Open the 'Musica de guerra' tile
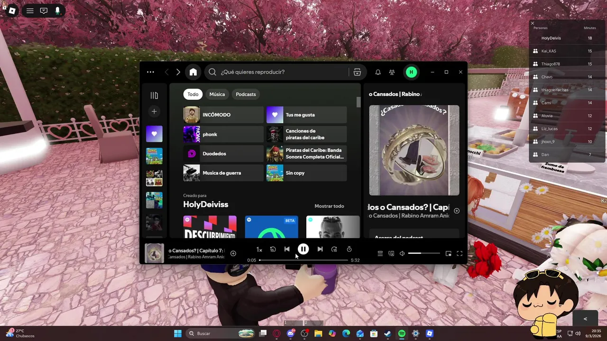The height and width of the screenshot is (341, 607). tap(223, 173)
